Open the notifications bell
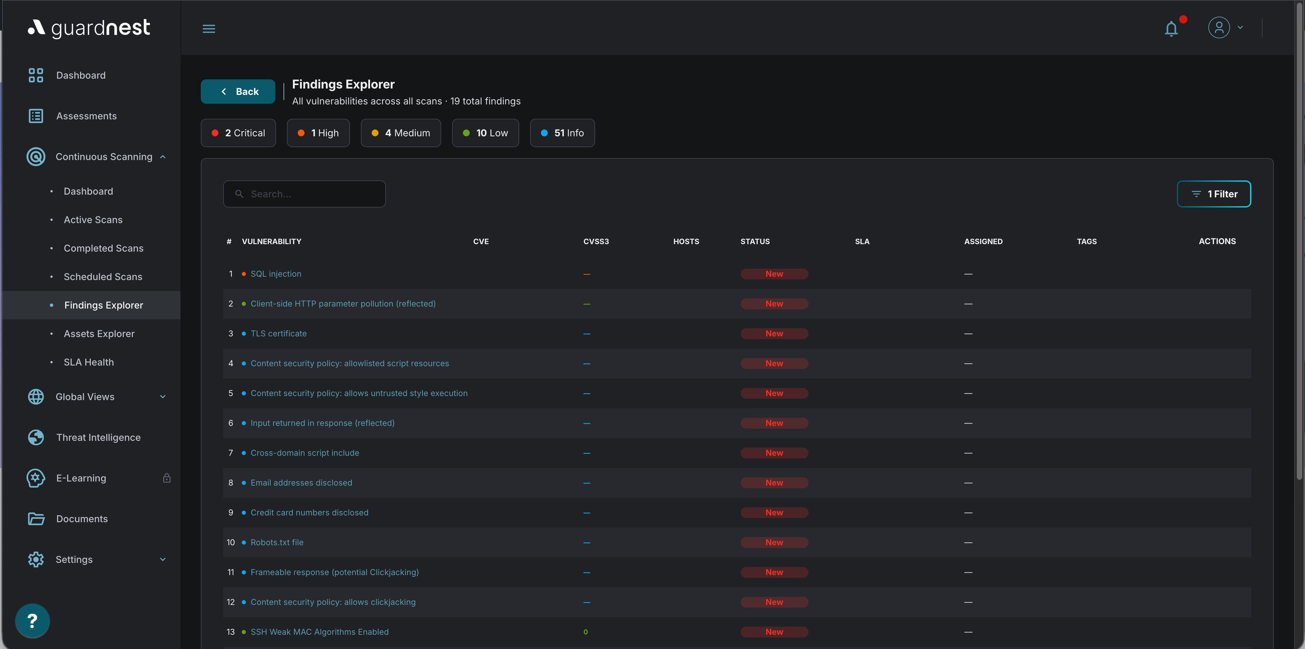This screenshot has height=649, width=1305. point(1171,29)
